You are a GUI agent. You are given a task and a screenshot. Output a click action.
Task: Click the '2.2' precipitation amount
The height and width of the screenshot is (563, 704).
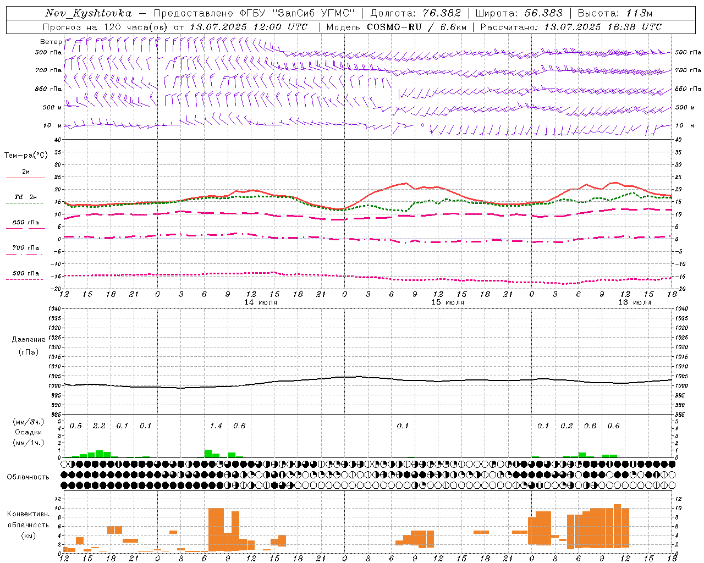[99, 426]
